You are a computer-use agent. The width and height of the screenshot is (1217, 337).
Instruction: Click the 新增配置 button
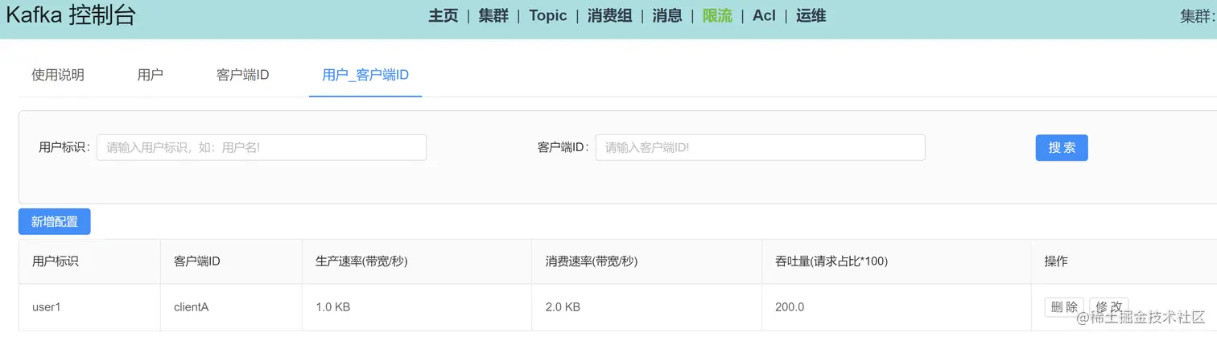coord(55,222)
